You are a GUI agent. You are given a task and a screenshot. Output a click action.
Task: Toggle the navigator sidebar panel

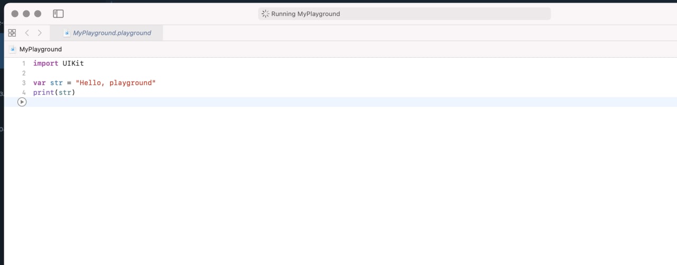58,14
